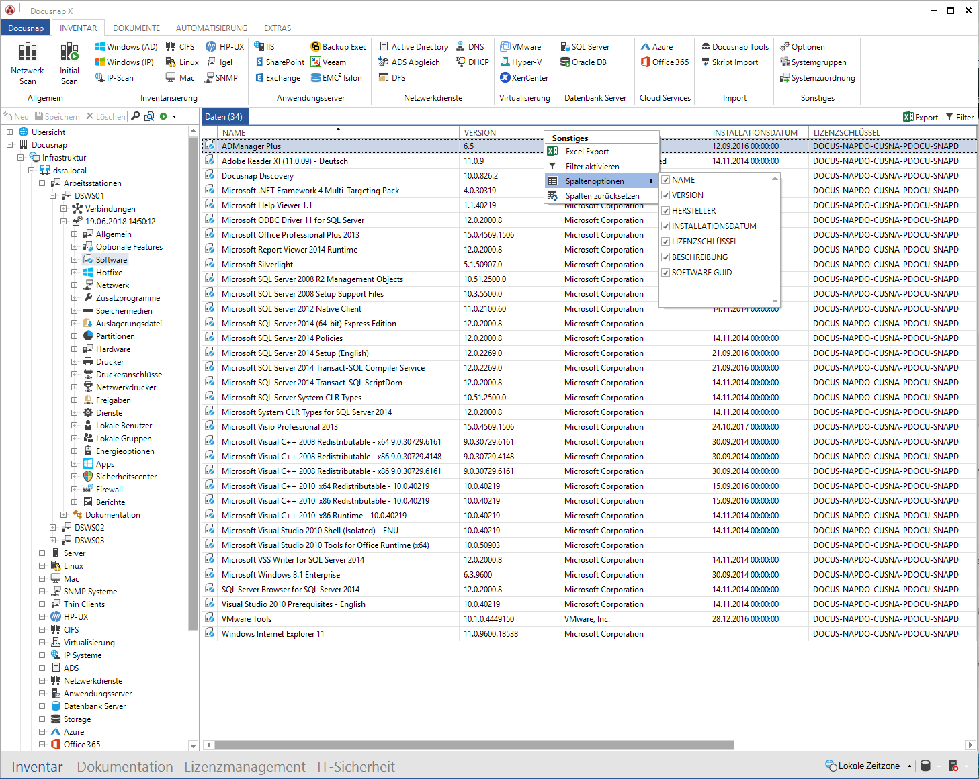Click the Neu button in tree toolbar
Viewport: 979px width, 779px height.
coord(17,117)
